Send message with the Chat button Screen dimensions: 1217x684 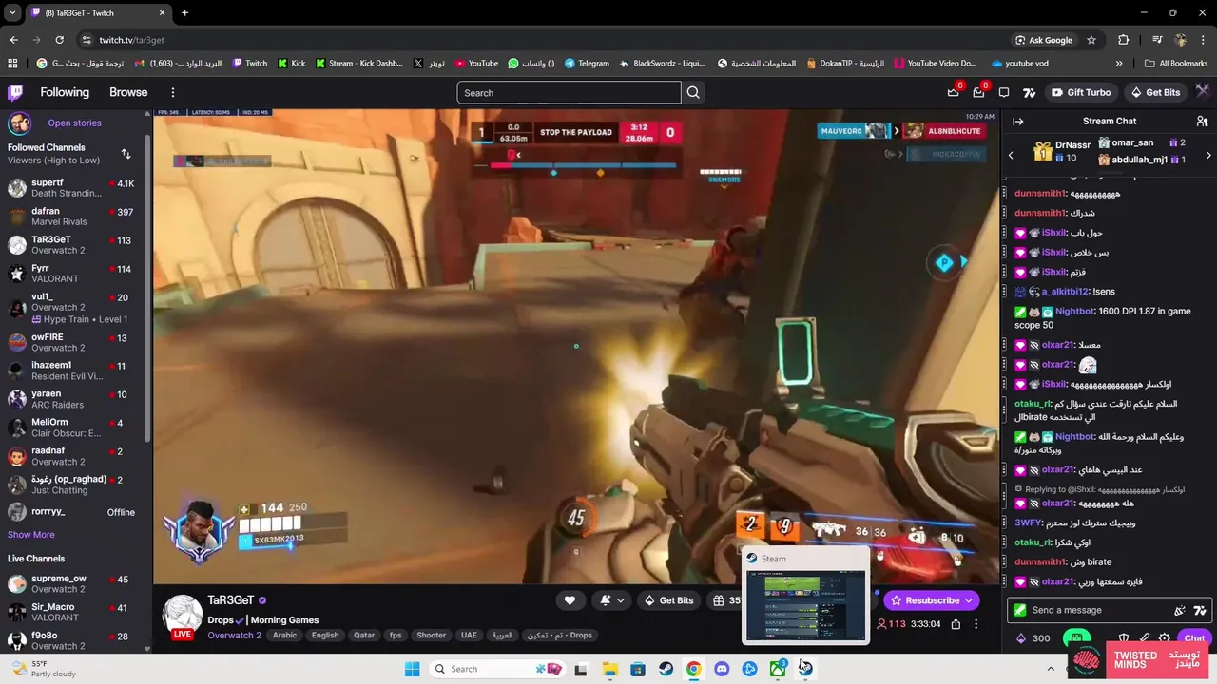click(1194, 638)
